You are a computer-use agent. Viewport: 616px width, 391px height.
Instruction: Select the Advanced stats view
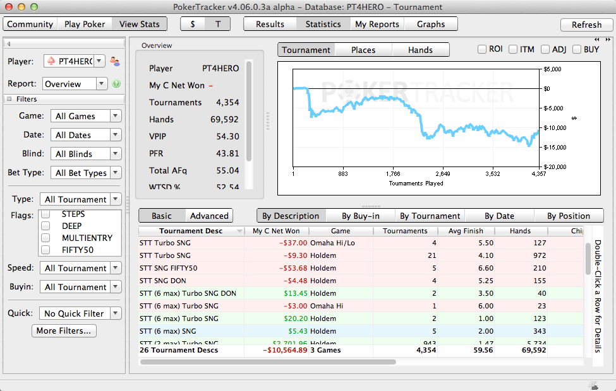point(209,216)
